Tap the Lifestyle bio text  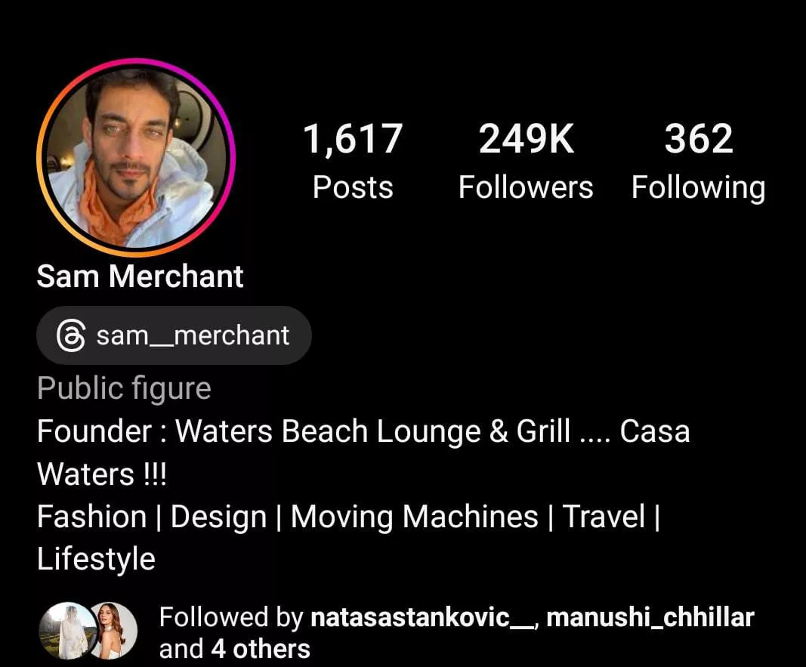click(x=96, y=560)
